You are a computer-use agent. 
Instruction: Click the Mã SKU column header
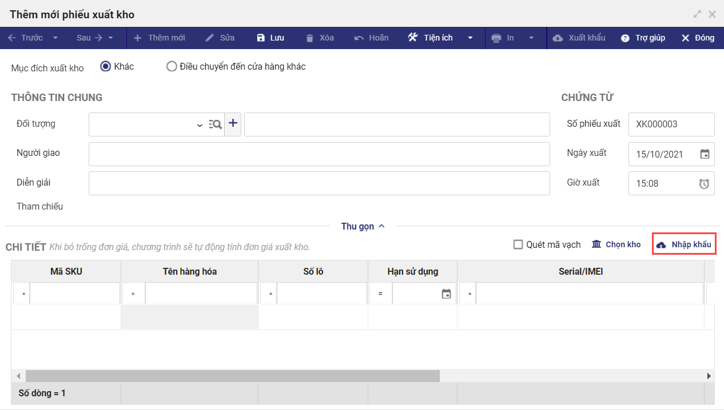pyautogui.click(x=66, y=271)
